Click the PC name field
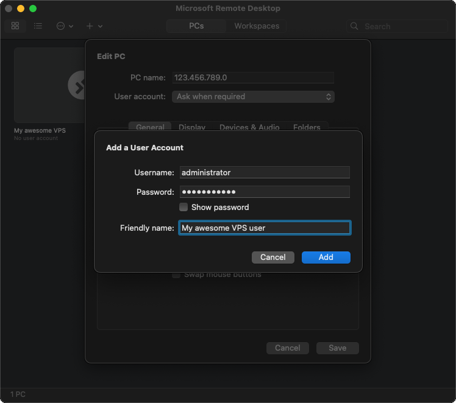The width and height of the screenshot is (456, 403). pos(253,78)
